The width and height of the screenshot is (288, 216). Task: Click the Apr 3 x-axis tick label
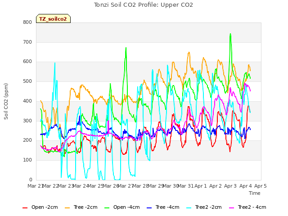pyautogui.click(x=230, y=186)
